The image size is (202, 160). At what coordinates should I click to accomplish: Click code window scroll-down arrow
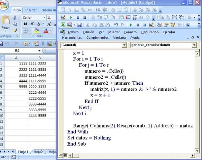[197, 151]
